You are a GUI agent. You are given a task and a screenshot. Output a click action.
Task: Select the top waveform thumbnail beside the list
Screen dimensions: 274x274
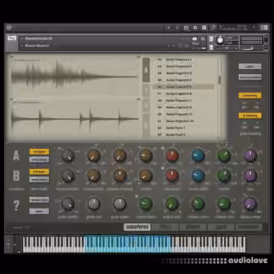coord(146,70)
